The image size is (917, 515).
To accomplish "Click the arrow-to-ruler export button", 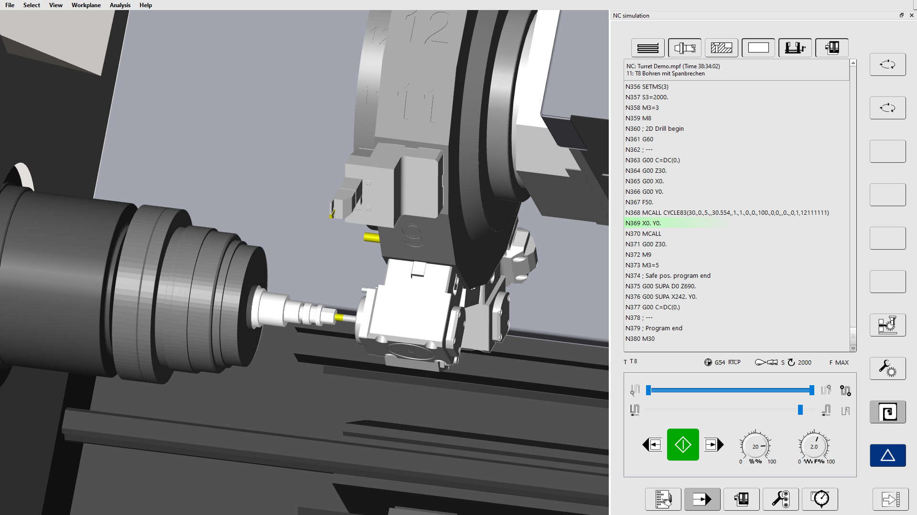I will click(891, 499).
